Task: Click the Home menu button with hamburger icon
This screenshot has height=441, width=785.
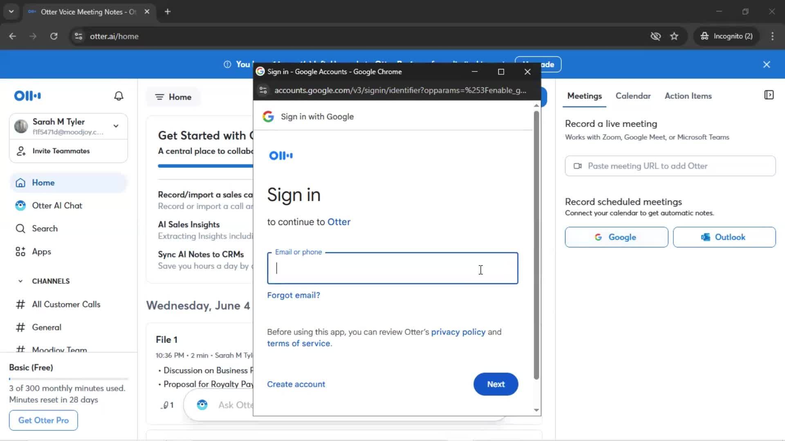Action: pos(173,97)
